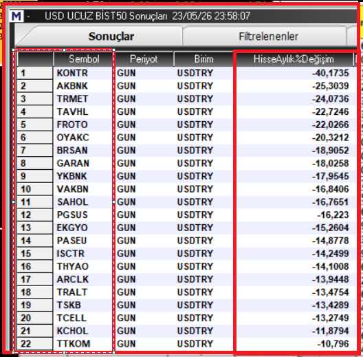Click the value -40,1735 for KONTR

point(331,73)
